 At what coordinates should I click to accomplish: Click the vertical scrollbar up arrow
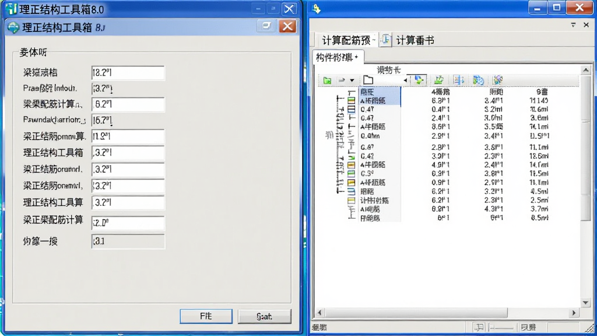585,70
